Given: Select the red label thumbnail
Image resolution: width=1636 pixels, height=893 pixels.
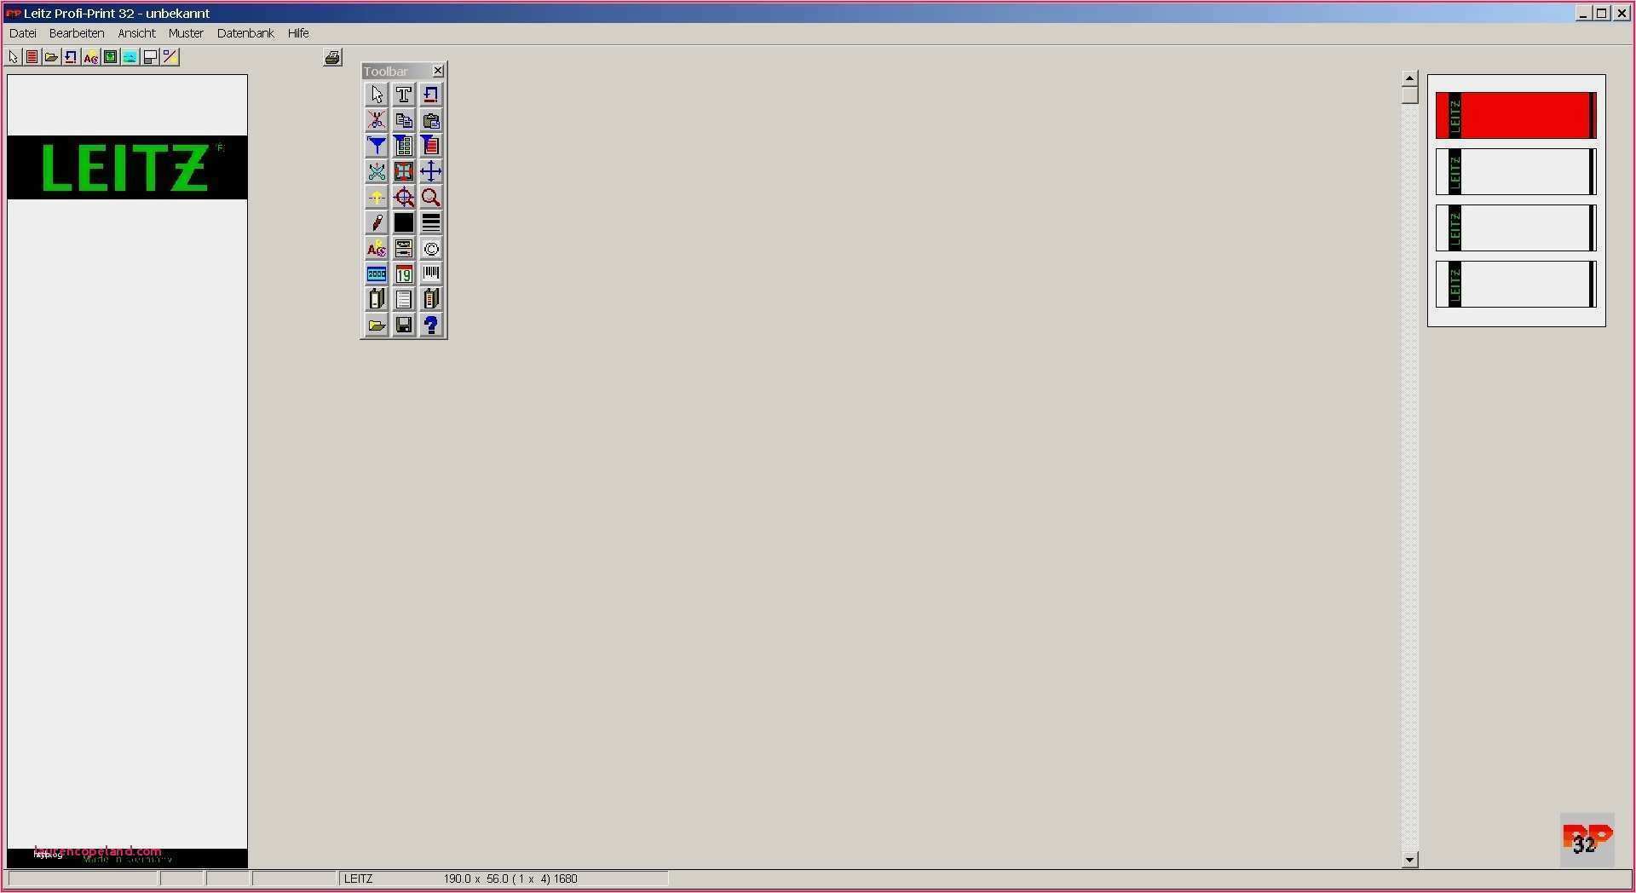Looking at the screenshot, I should pos(1516,115).
